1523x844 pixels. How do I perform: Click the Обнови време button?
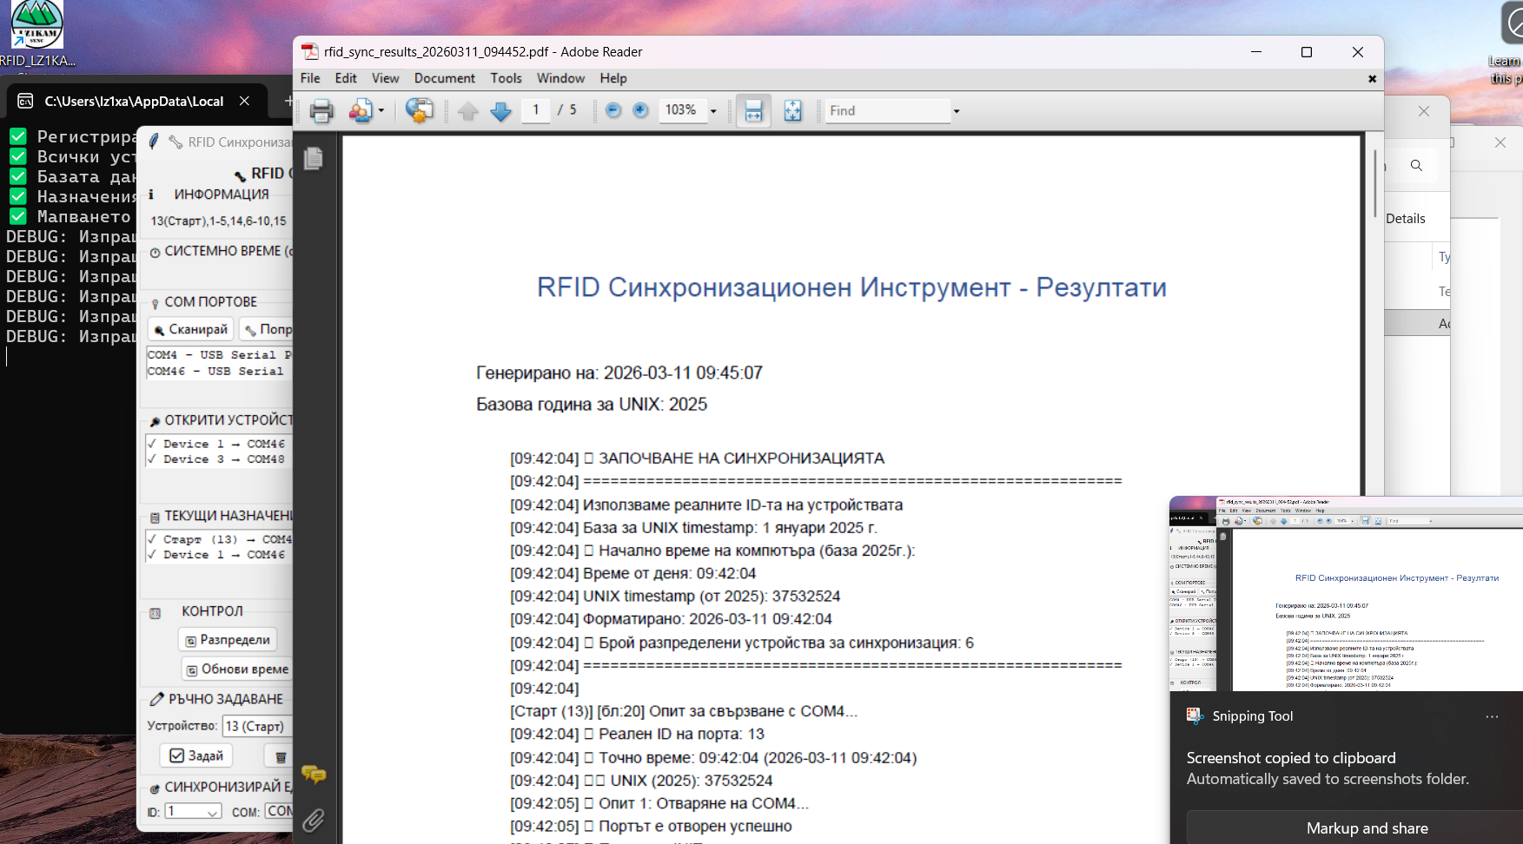(x=238, y=669)
